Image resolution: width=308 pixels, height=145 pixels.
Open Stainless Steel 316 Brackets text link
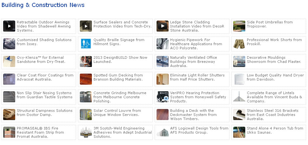point(273,115)
